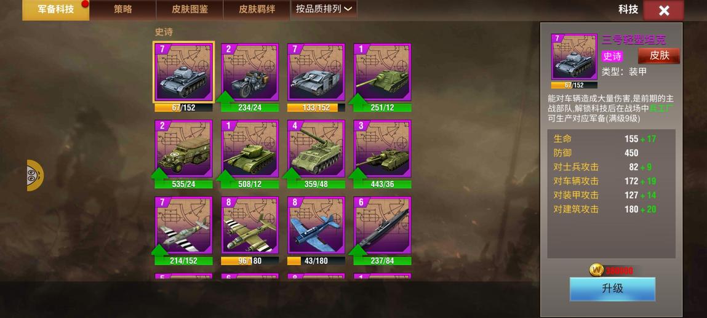
Task: Select the motorcycle unit card with 234/24
Action: [250, 72]
